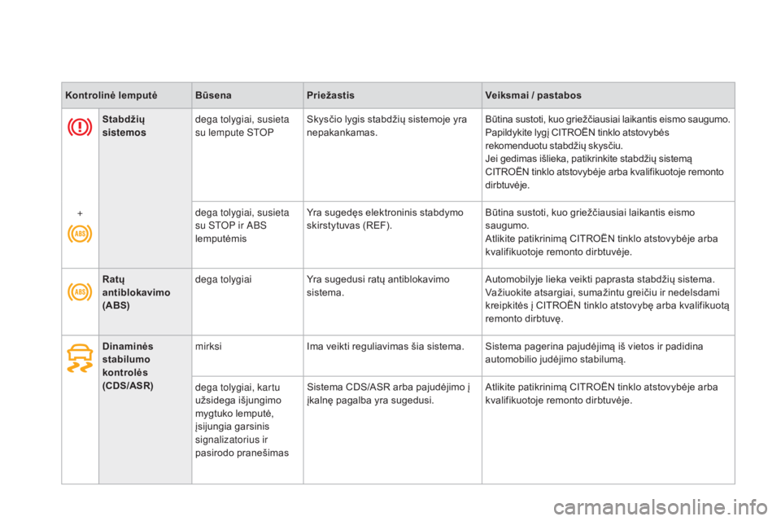Click the Dinaminės stabilumo kontrolės (CDS/ASR) label
Viewport: 781px width, 521px height.
tap(128, 366)
